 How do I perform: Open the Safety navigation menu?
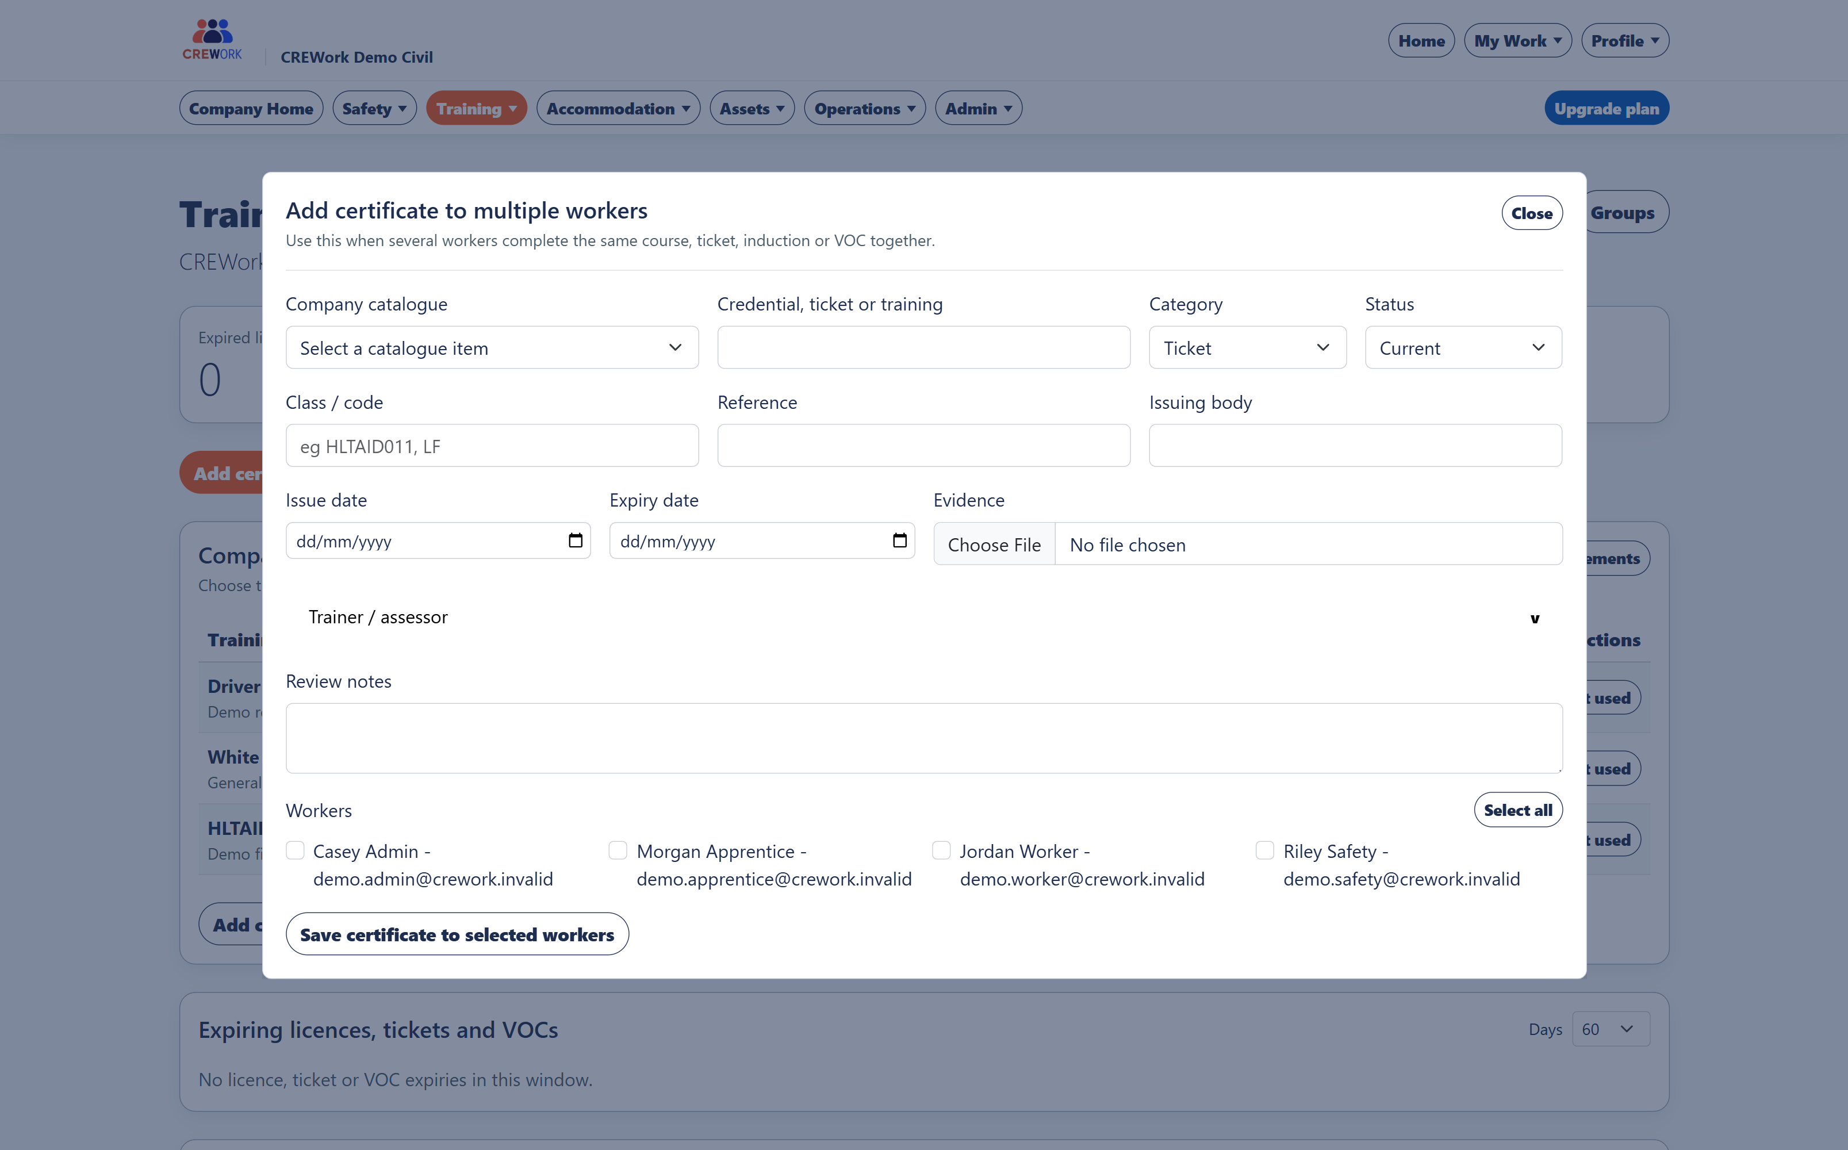(374, 109)
